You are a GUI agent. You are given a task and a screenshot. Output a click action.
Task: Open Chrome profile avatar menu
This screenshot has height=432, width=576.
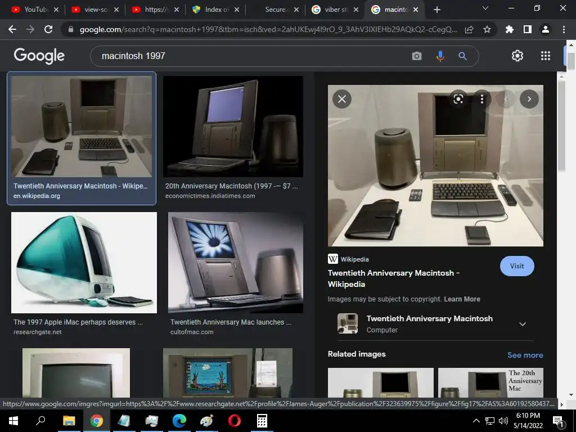pos(546,29)
